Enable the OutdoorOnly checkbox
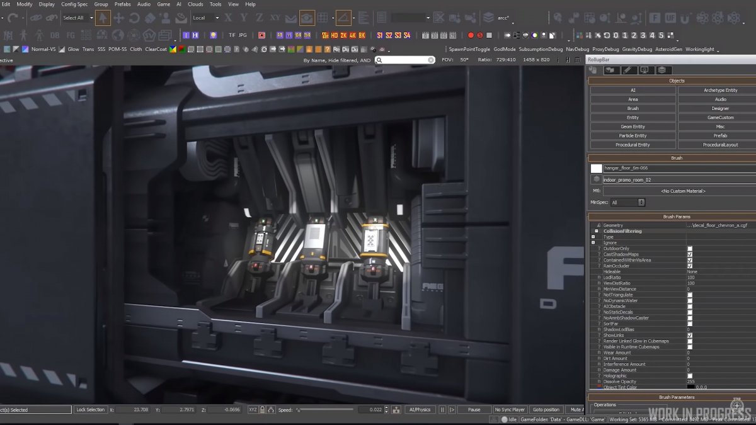The image size is (756, 425). (x=690, y=249)
